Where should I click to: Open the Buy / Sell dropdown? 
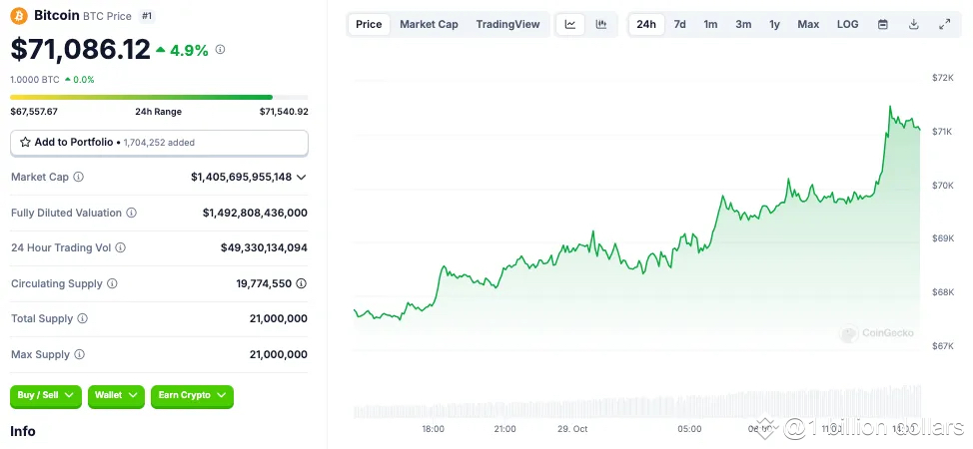(x=46, y=395)
